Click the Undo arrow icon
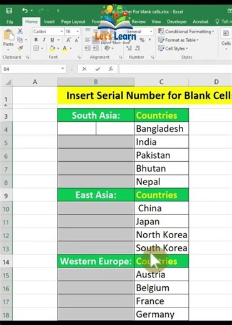This screenshot has height=325, width=232. click(x=25, y=10)
